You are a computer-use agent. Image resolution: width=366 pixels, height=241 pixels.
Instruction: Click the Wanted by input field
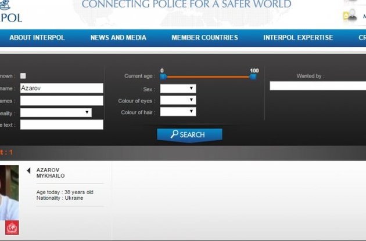click(x=317, y=86)
